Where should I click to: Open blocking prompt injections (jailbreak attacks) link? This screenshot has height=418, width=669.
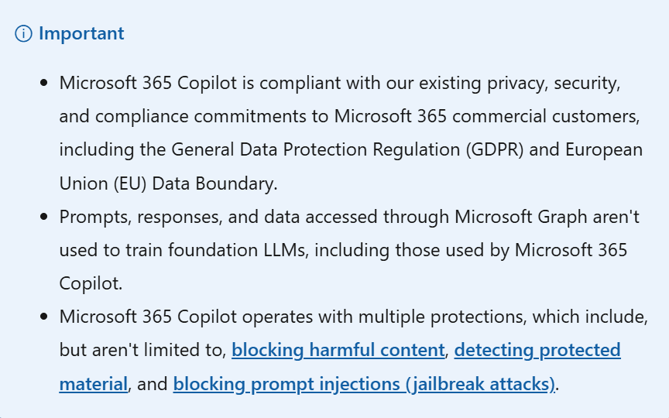[364, 384]
